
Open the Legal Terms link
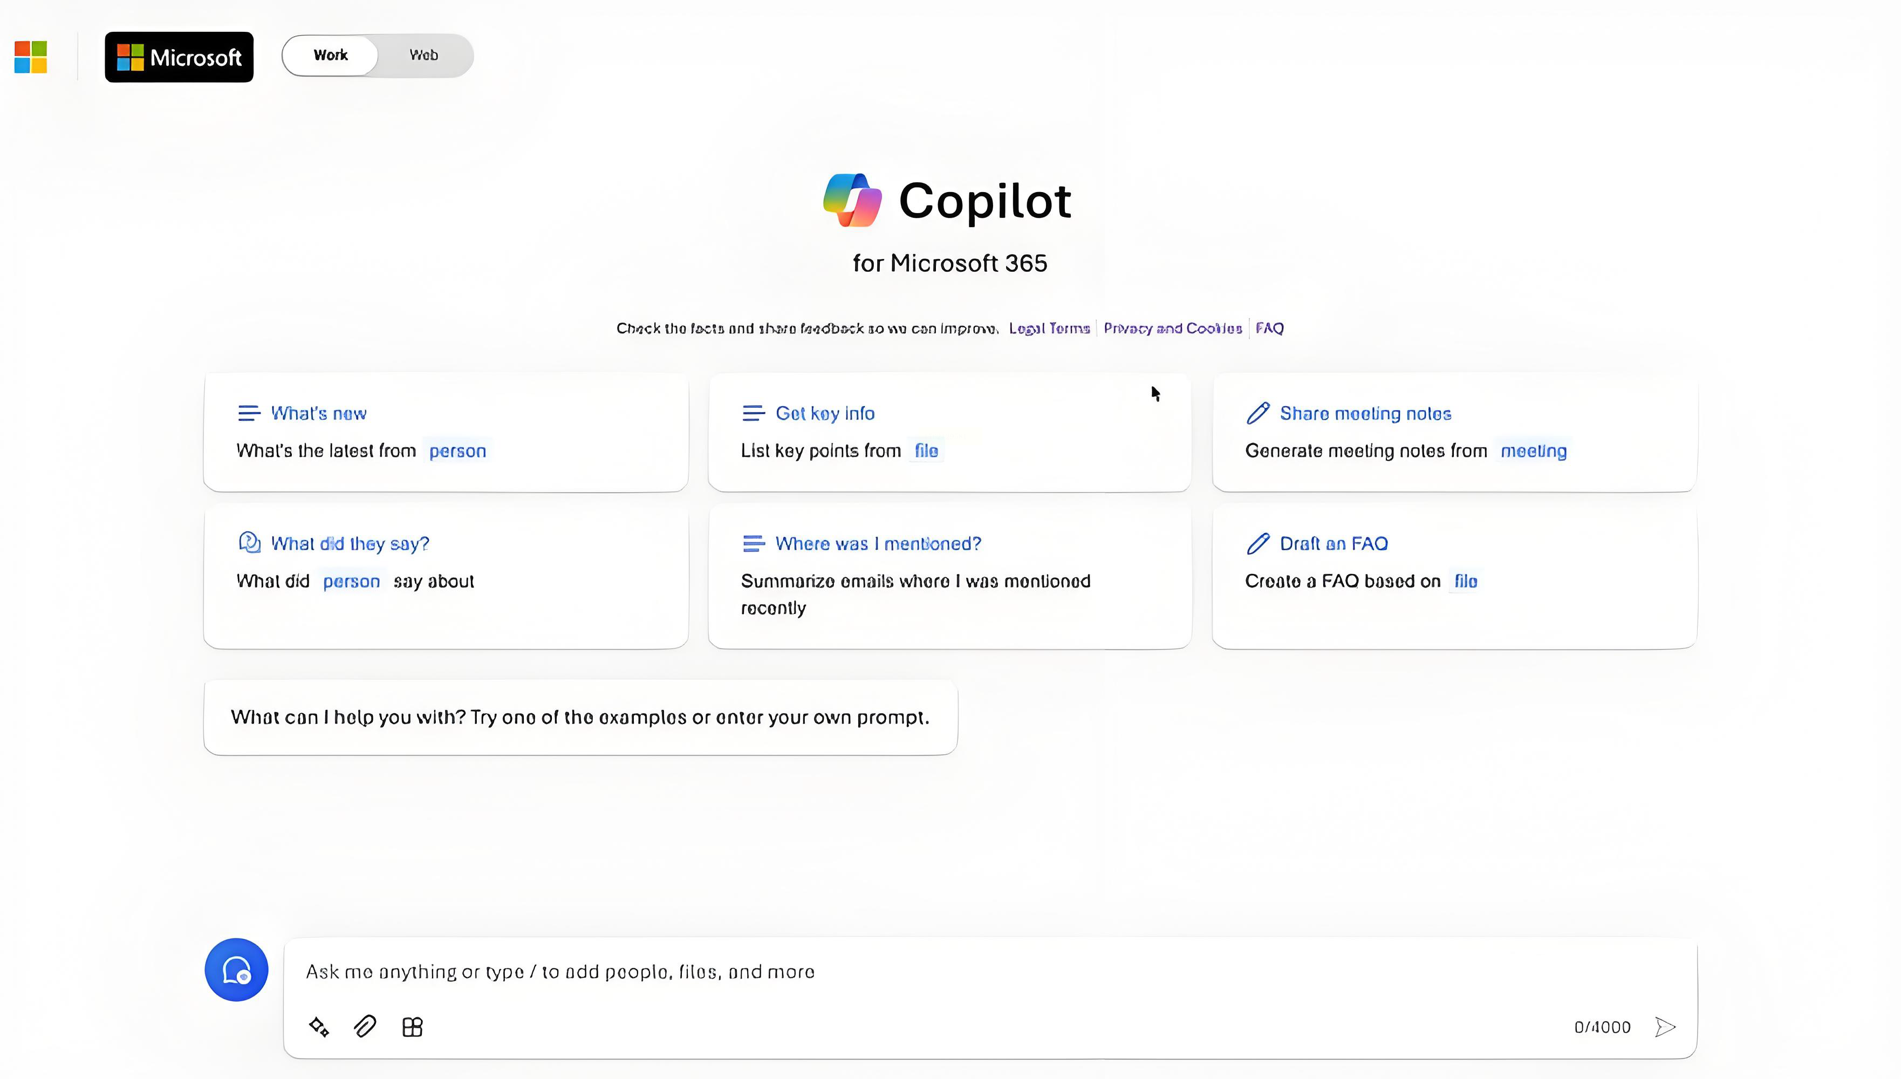(x=1049, y=329)
